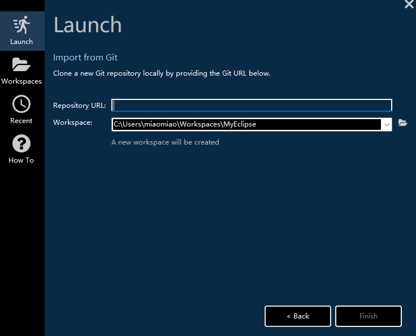Select the Recent text label in sidebar
Screen dimensions: 416x336
click(x=21, y=121)
